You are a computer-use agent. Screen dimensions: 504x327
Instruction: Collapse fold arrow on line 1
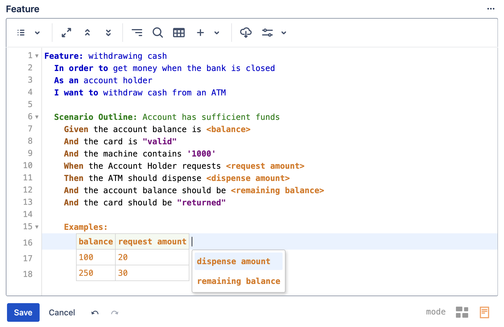click(37, 56)
